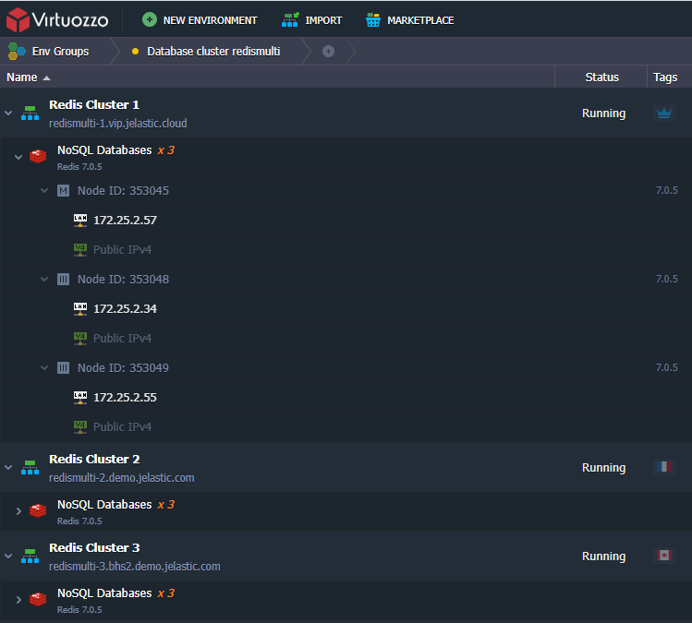Click the Redis Cluster 3 environment icon
Screen dimensions: 692x623
click(30, 557)
